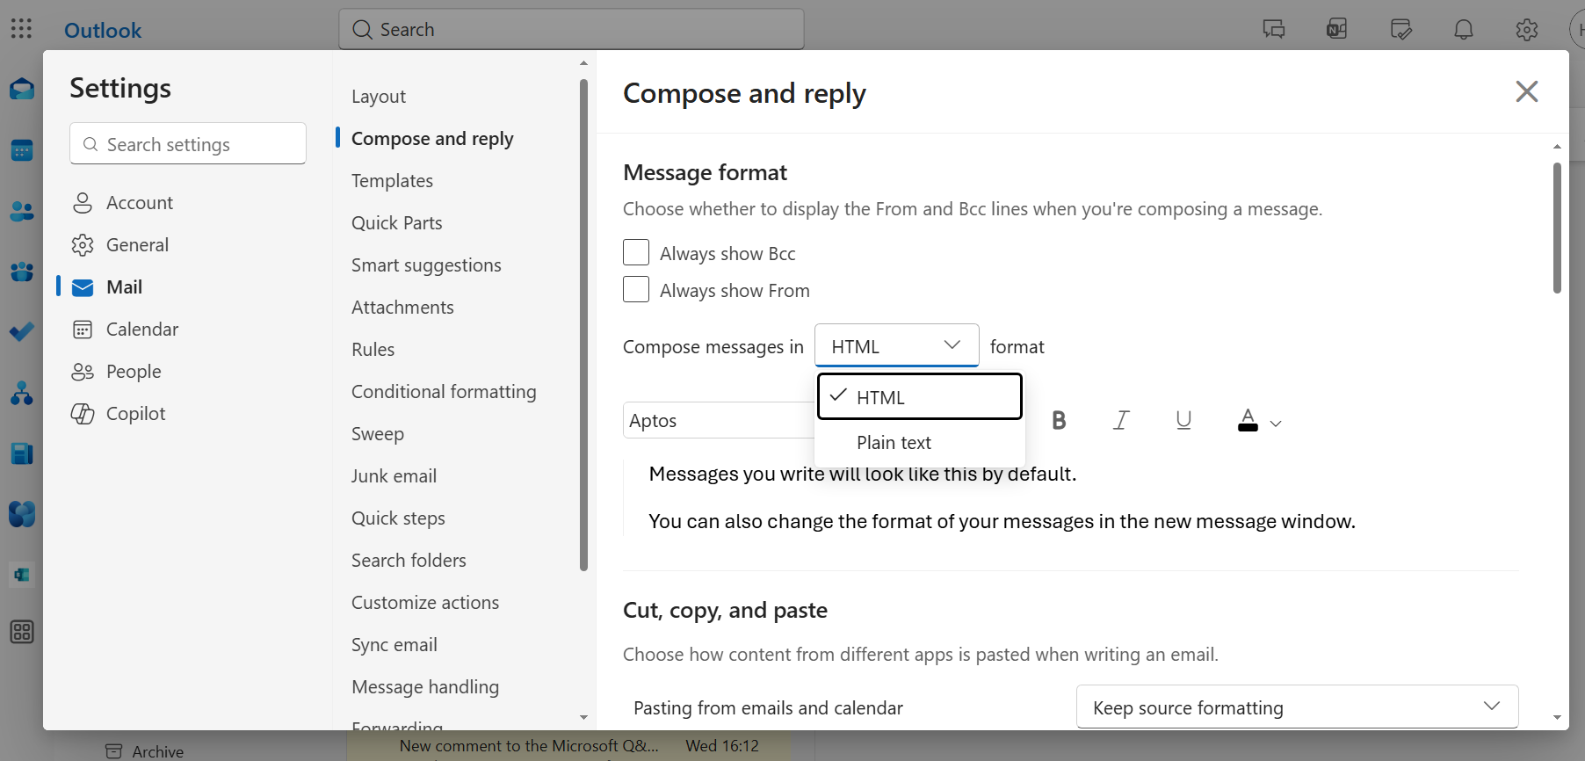
Task: Open the Compose messages in format dropdown
Action: (x=896, y=345)
